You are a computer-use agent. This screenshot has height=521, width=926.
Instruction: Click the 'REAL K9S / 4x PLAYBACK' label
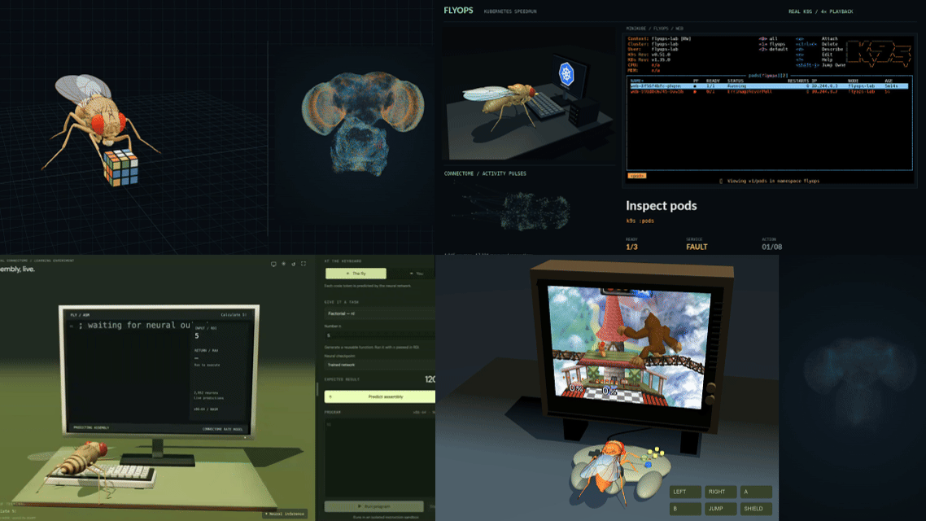point(821,11)
